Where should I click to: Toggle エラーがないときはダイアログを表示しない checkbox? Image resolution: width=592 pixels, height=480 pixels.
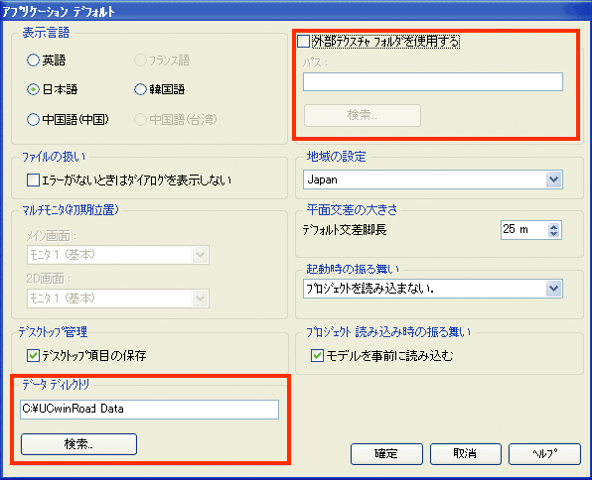33,180
